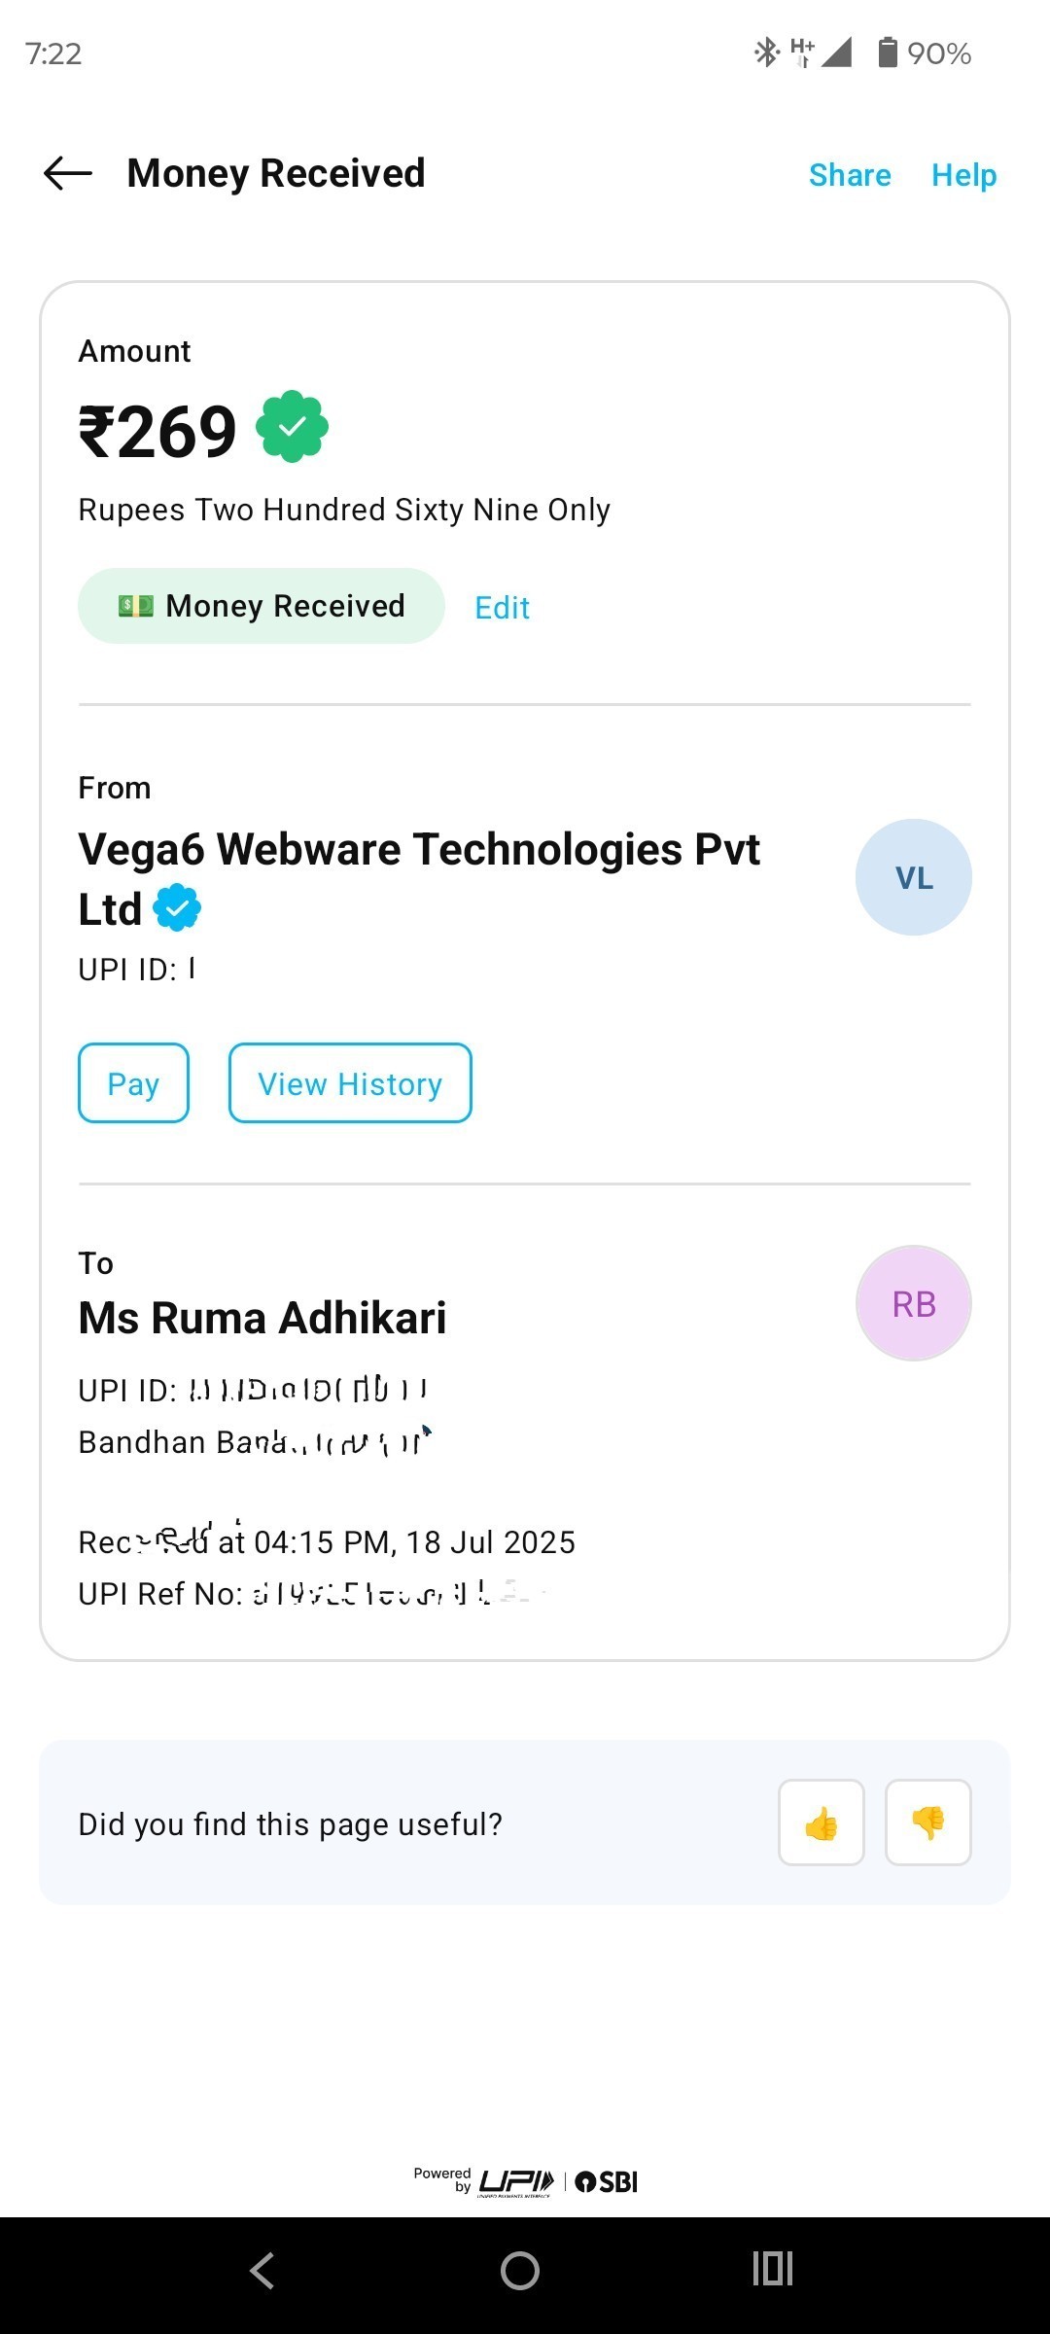
Task: Open the Help link
Action: pos(963,175)
